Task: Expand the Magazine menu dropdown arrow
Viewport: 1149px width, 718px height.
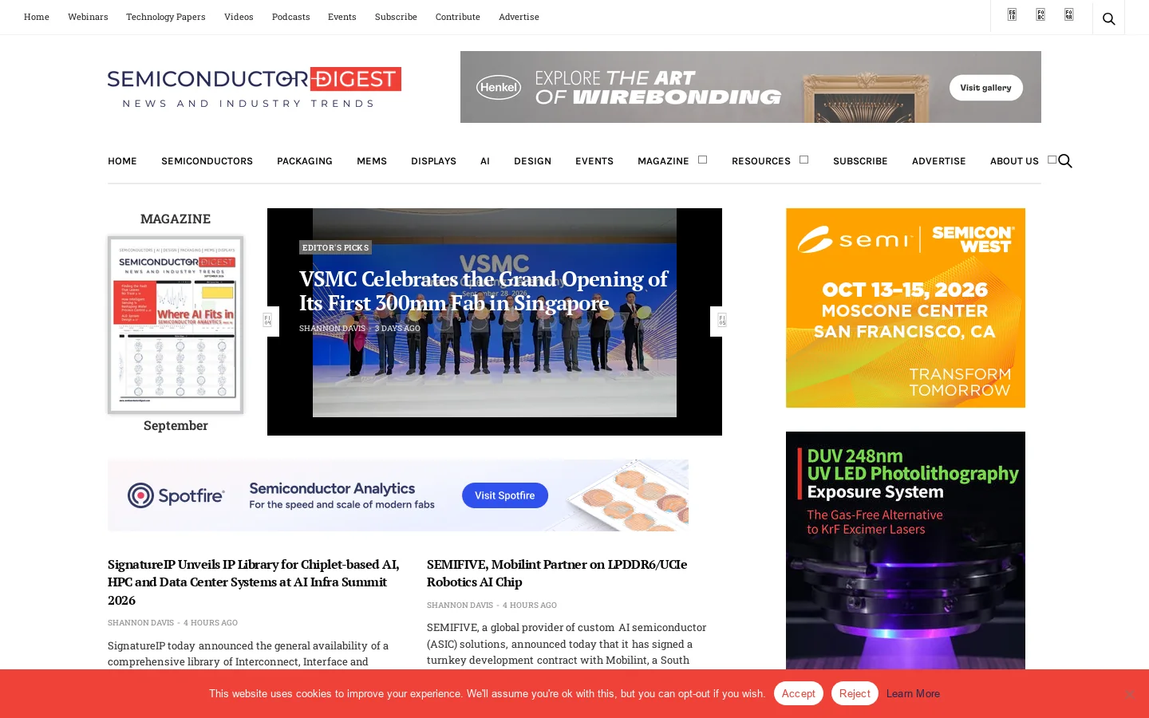Action: coord(702,160)
